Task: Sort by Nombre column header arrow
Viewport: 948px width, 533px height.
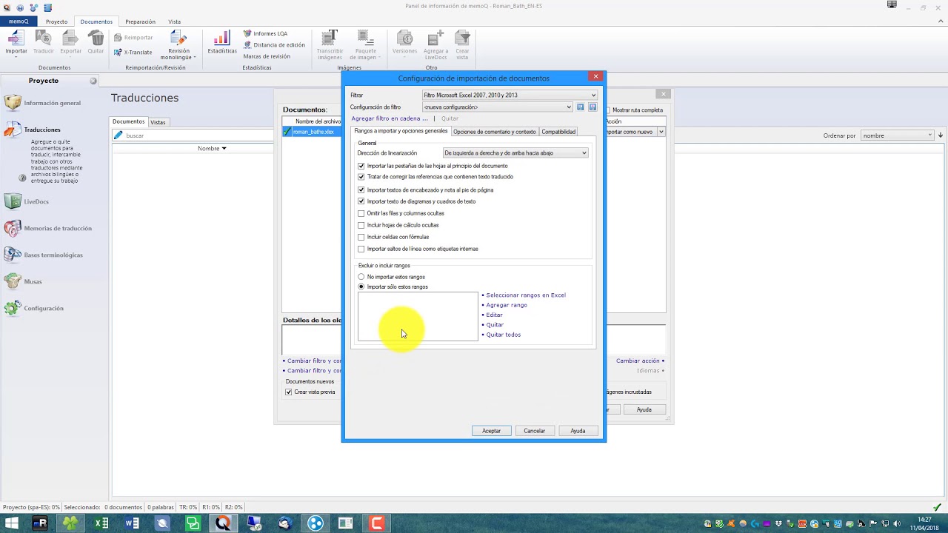Action: [x=224, y=149]
